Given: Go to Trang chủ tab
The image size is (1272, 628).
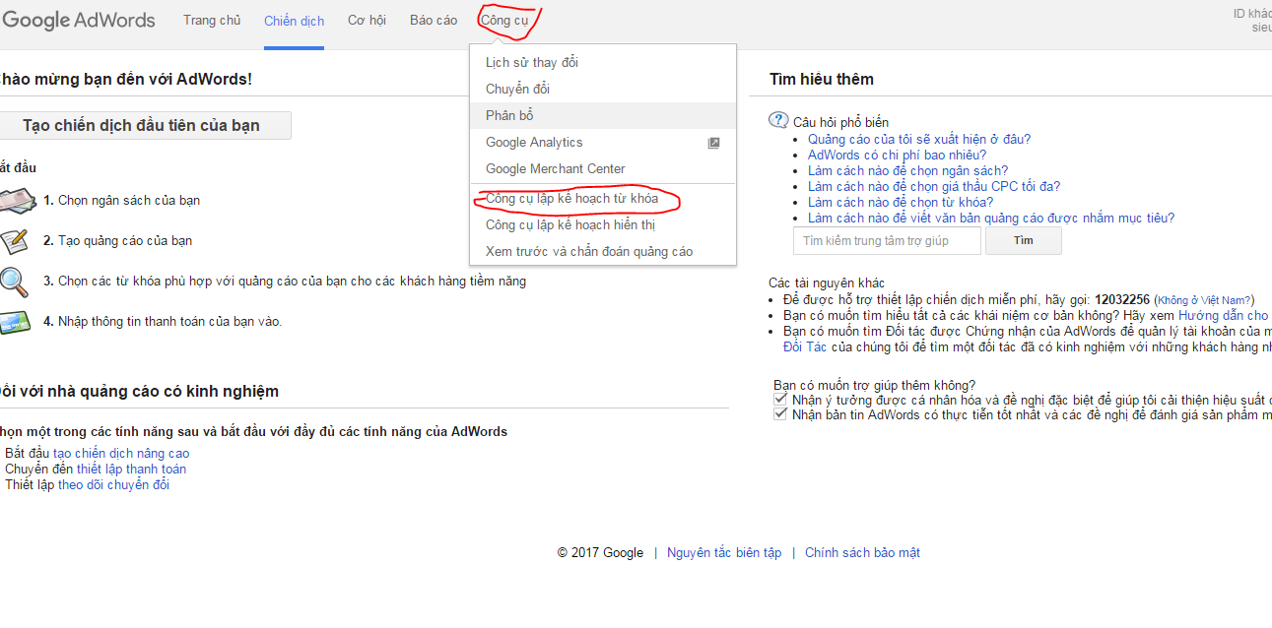Looking at the screenshot, I should [212, 21].
